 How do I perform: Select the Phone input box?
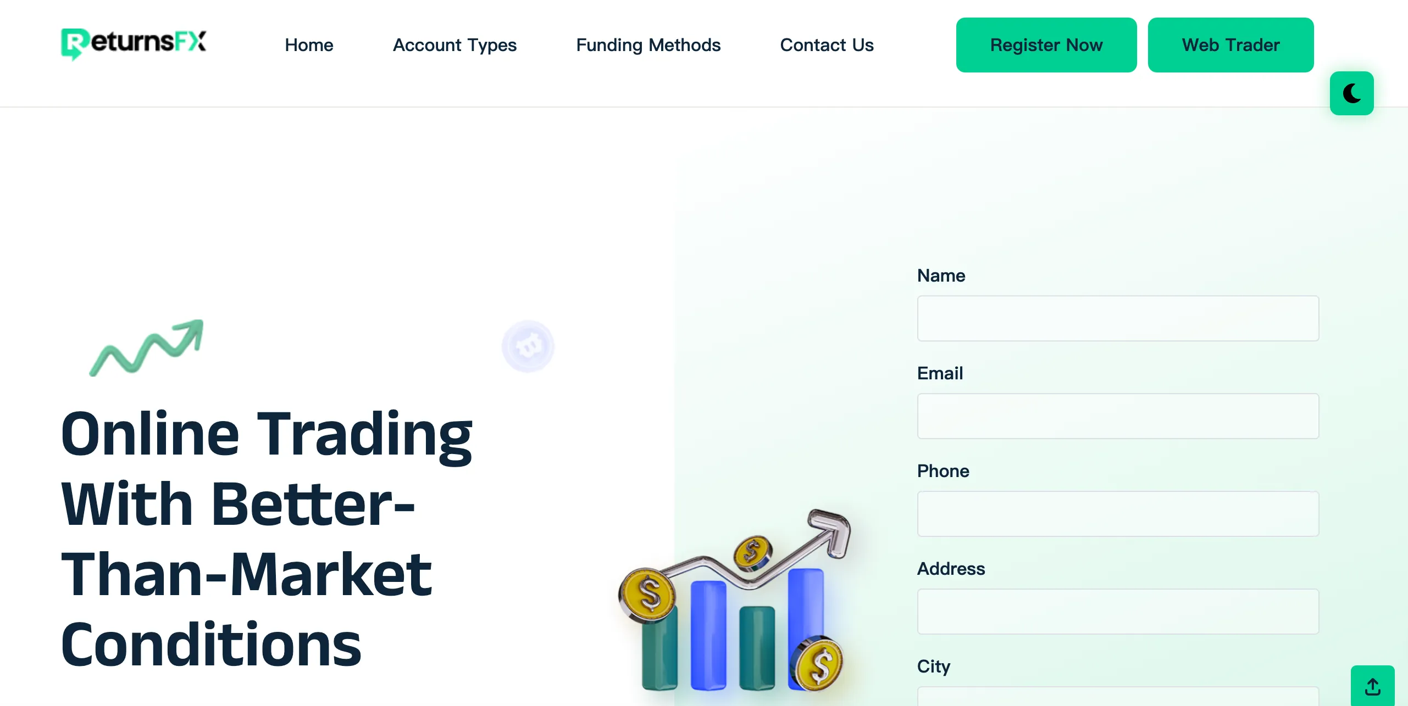tap(1118, 514)
